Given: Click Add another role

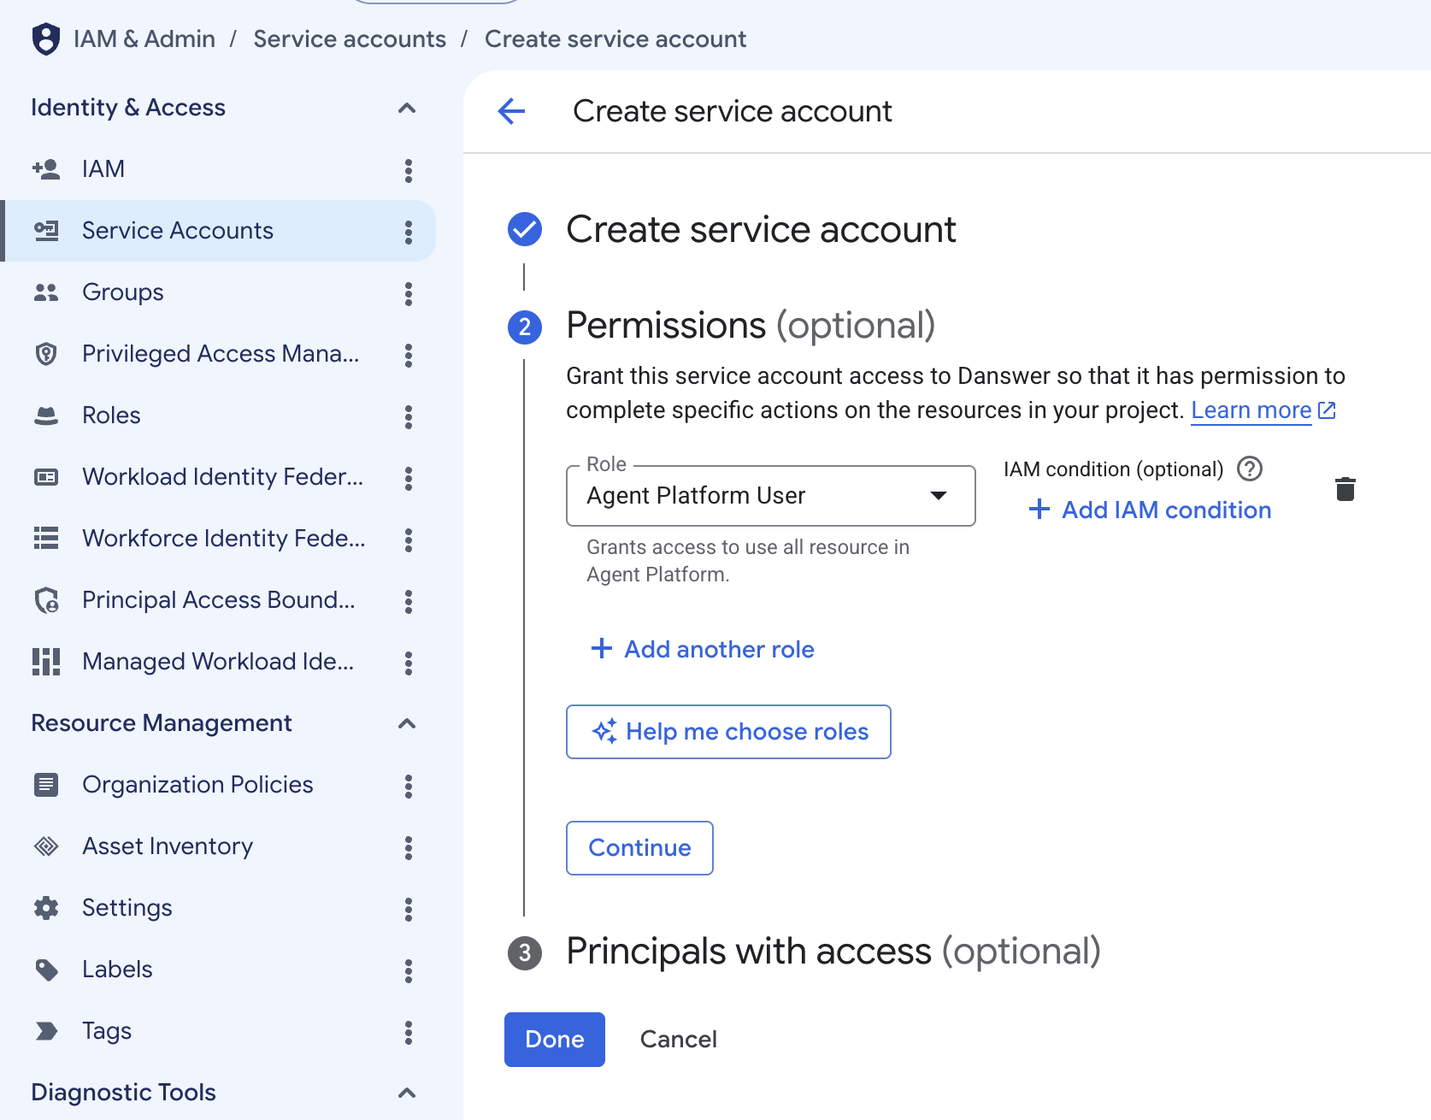Looking at the screenshot, I should [702, 650].
